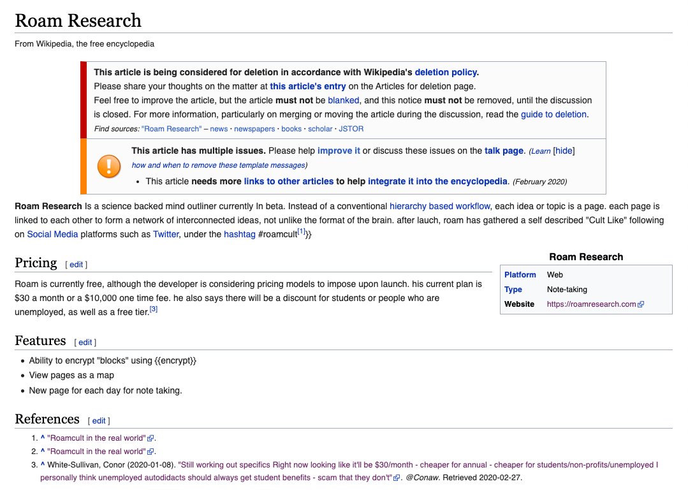Click the "Note-taking" infobox value
This screenshot has width=688, height=493.
(567, 290)
